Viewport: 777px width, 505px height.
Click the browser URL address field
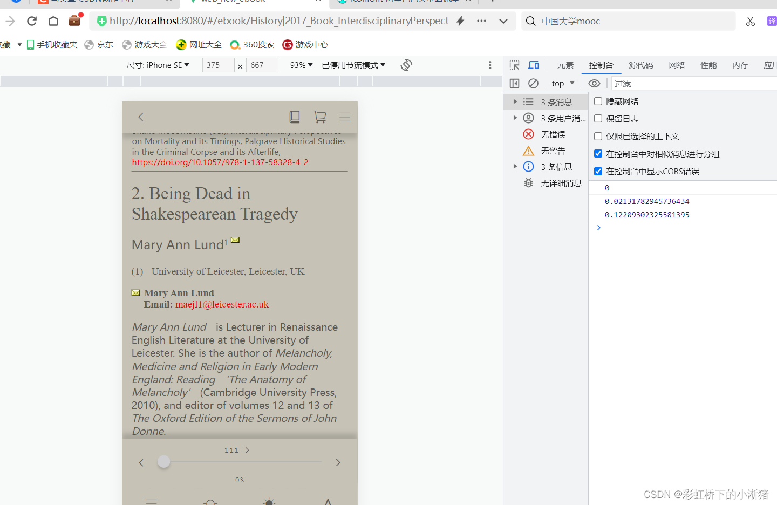[x=279, y=21]
